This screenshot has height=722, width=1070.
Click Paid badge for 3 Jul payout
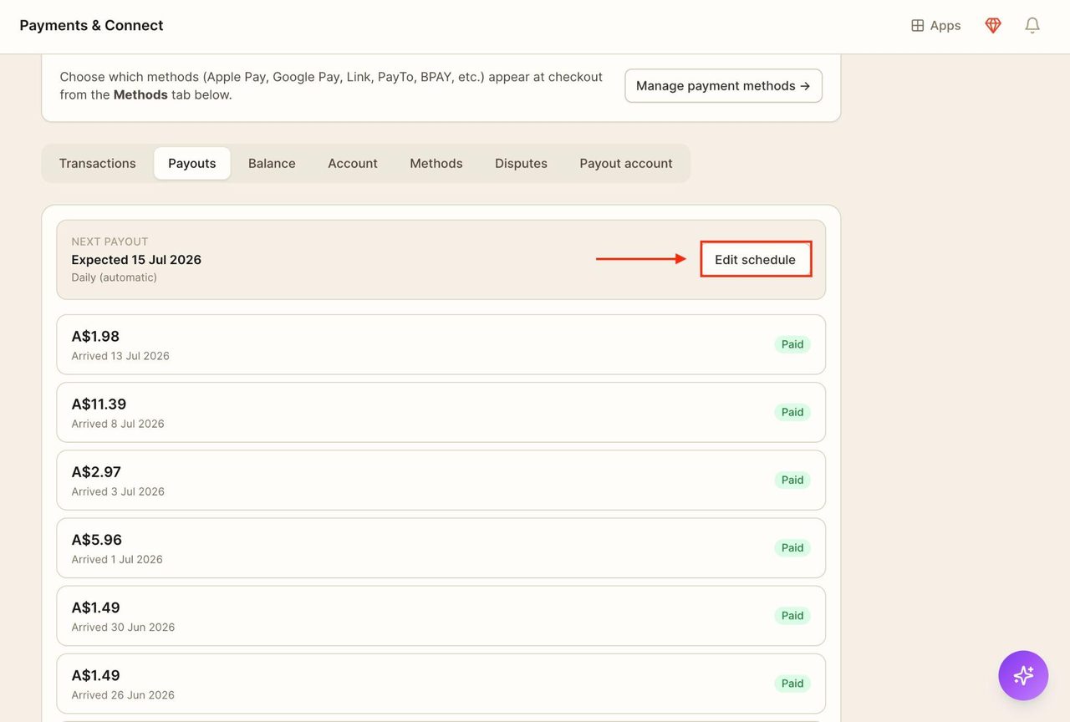792,480
